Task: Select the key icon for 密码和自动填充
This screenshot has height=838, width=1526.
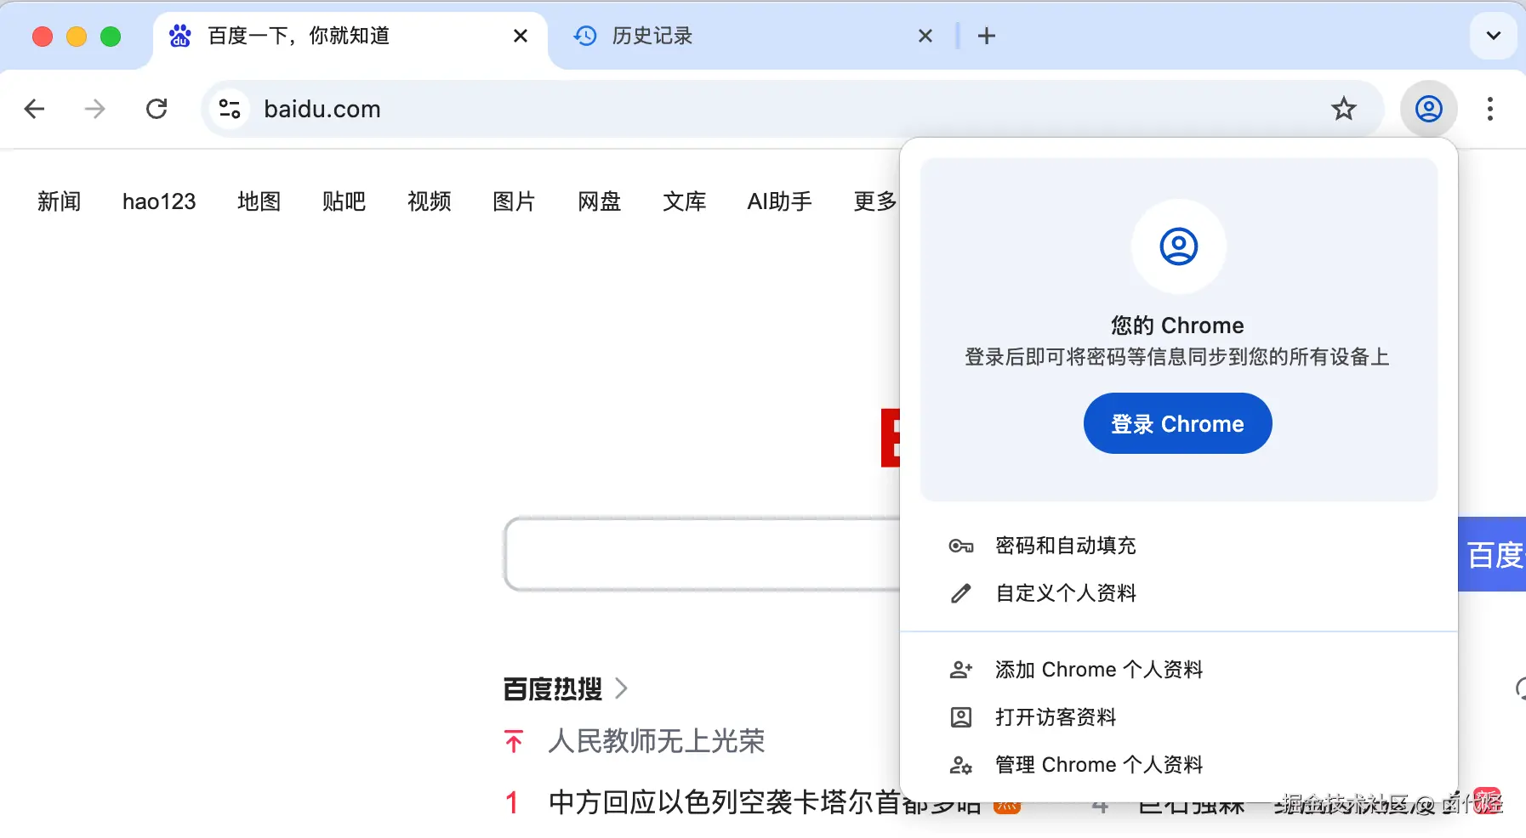Action: click(x=962, y=546)
